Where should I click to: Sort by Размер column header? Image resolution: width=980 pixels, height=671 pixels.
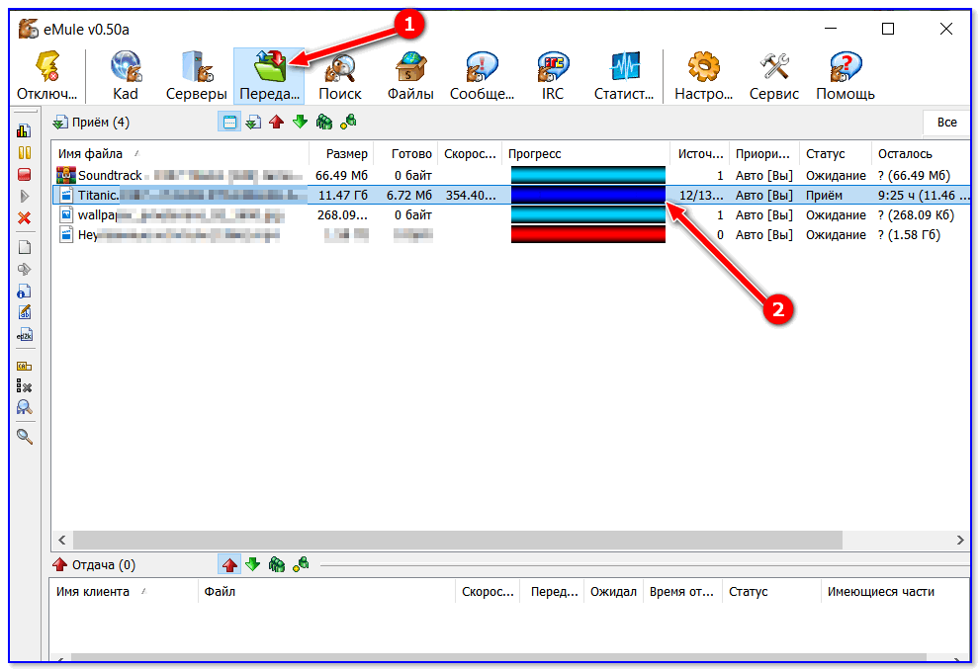pyautogui.click(x=341, y=153)
